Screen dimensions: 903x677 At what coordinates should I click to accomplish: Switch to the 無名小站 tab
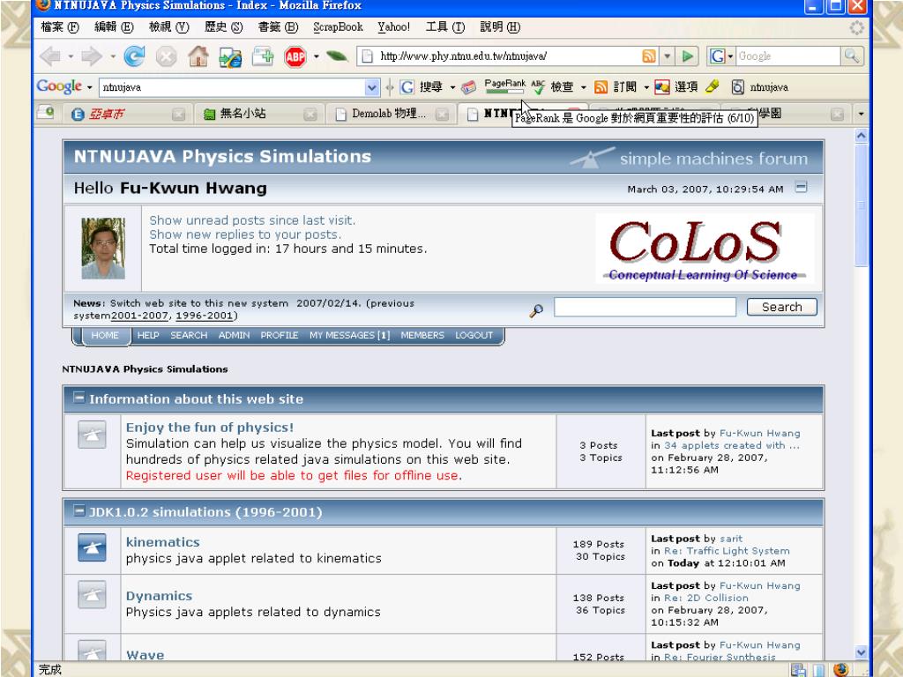coord(259,114)
